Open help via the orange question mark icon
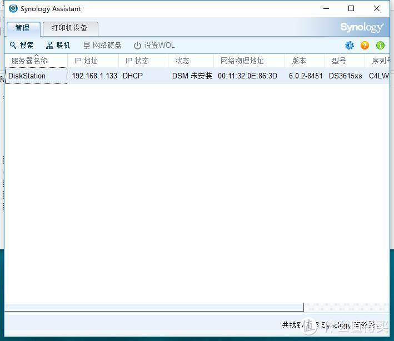Image resolution: width=394 pixels, height=341 pixels. (365, 45)
